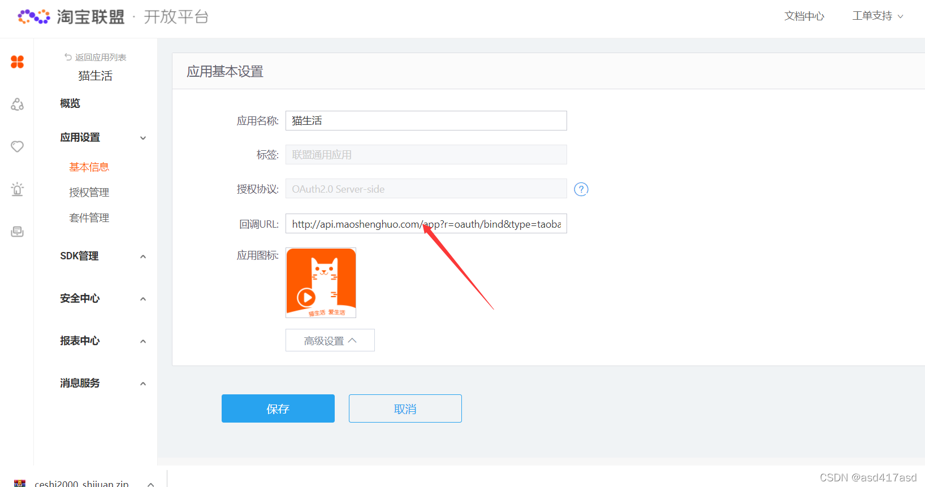925x487 pixels.
Task: Click the 应用图标 cat image thumbnail
Action: (321, 282)
